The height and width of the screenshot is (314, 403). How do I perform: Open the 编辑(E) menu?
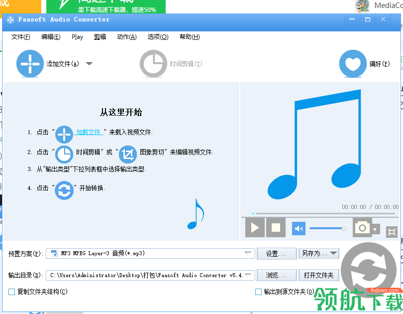(x=51, y=37)
